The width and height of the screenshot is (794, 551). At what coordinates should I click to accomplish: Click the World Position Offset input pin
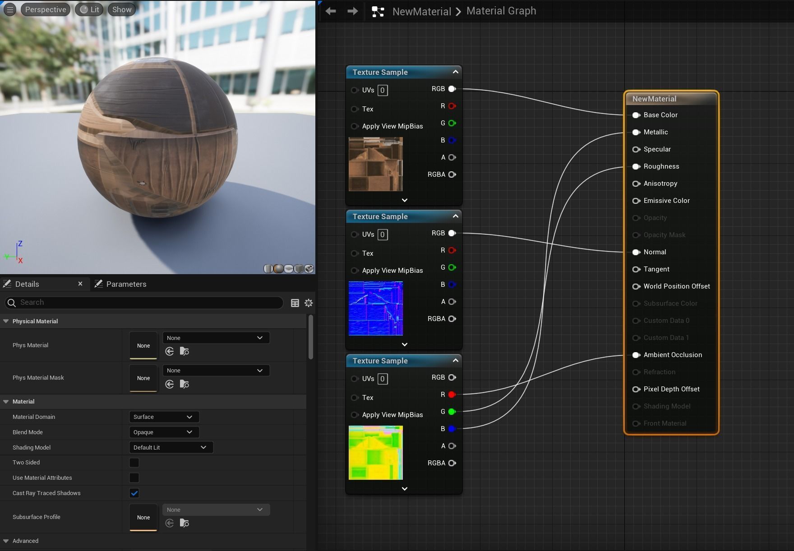(636, 286)
